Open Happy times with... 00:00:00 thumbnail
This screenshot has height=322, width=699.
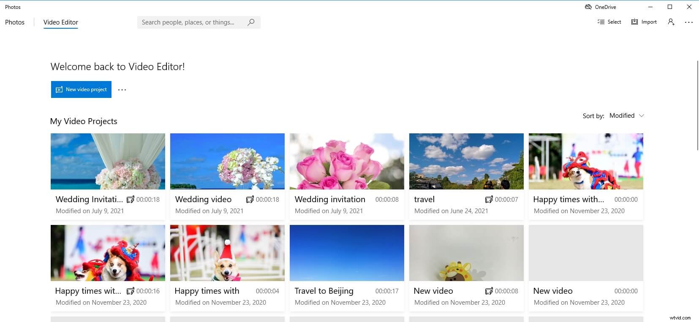586,161
